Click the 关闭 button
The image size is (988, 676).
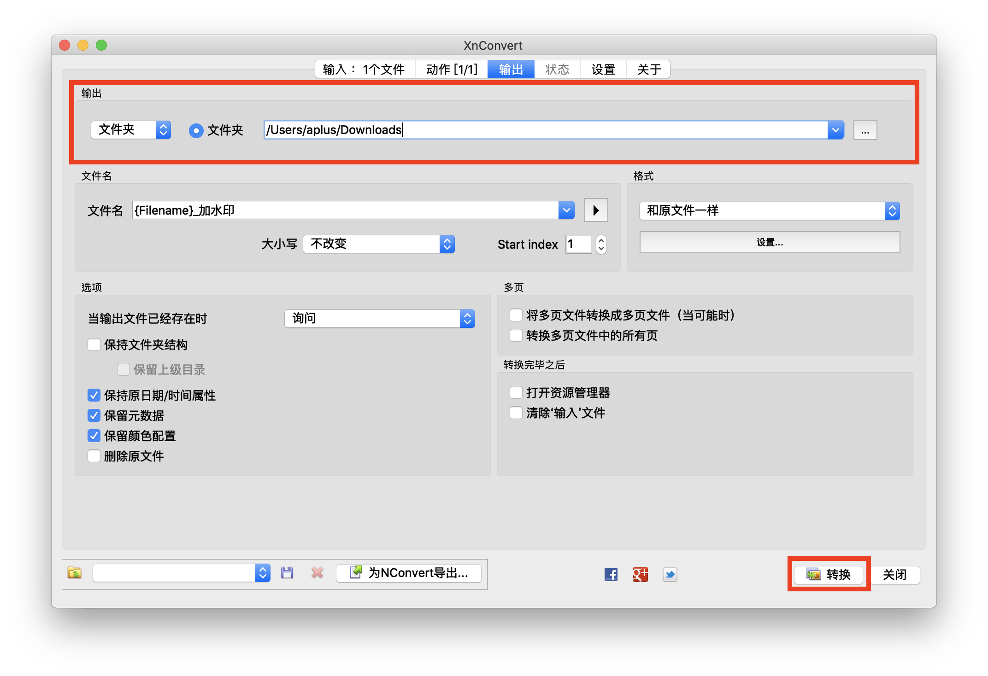[x=894, y=575]
